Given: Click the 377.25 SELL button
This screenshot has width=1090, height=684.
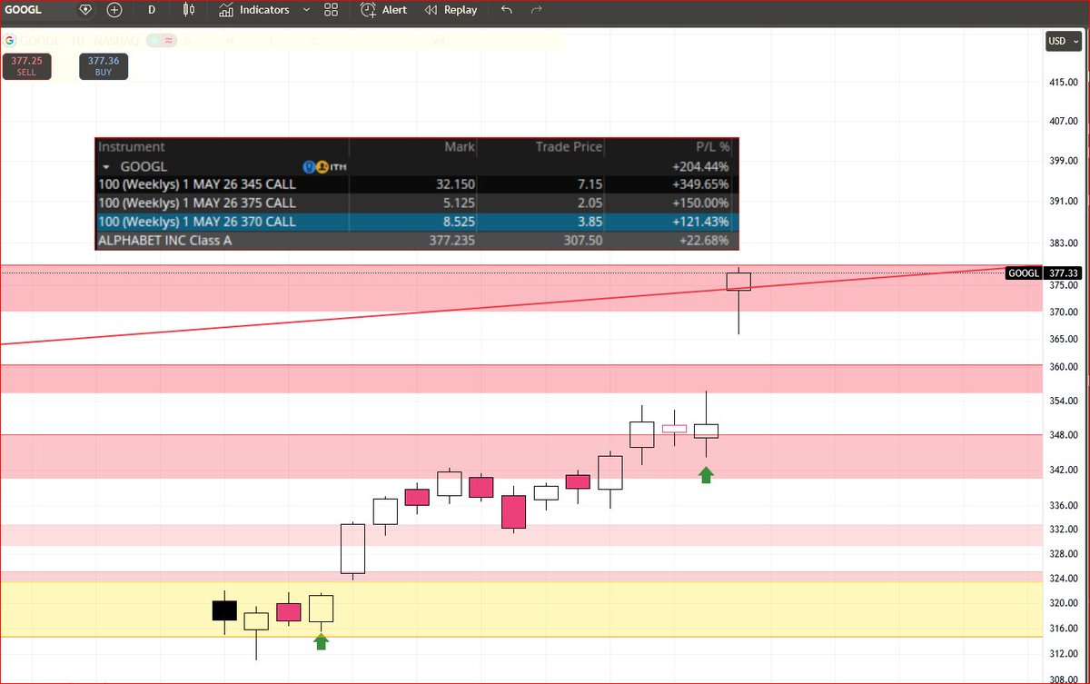Looking at the screenshot, I should tap(26, 65).
